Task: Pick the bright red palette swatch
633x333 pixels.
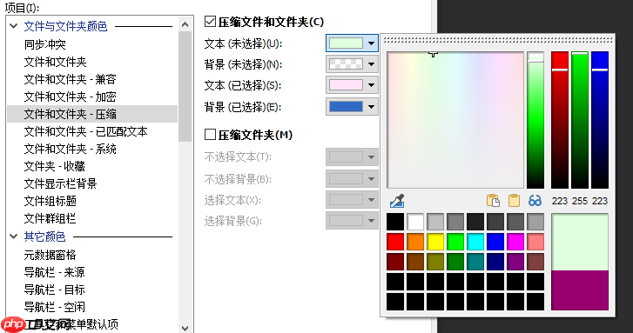Action: (x=395, y=242)
